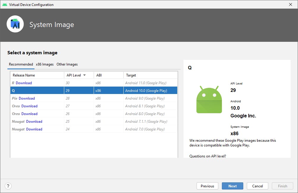Click the Target column header
The height and width of the screenshot is (193, 298).
click(x=131, y=75)
